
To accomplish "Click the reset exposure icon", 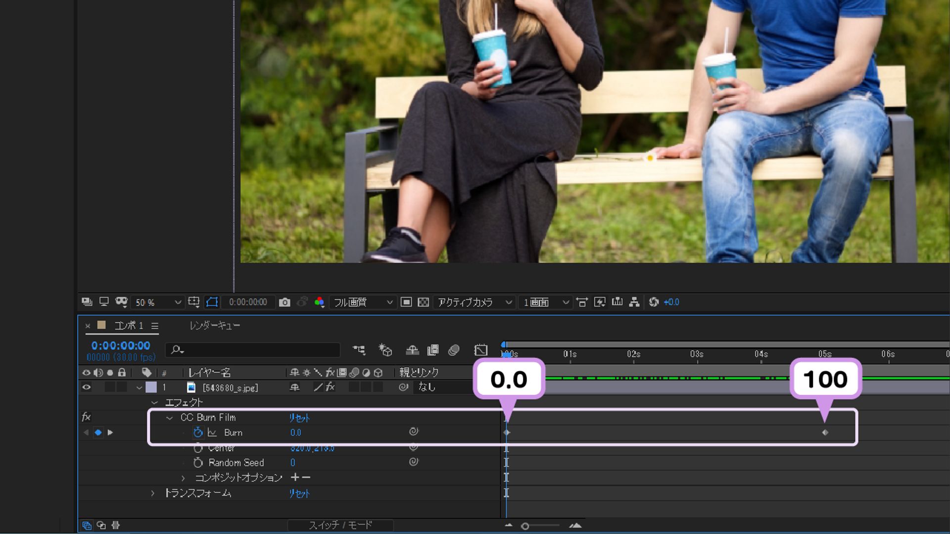I will pos(654,302).
